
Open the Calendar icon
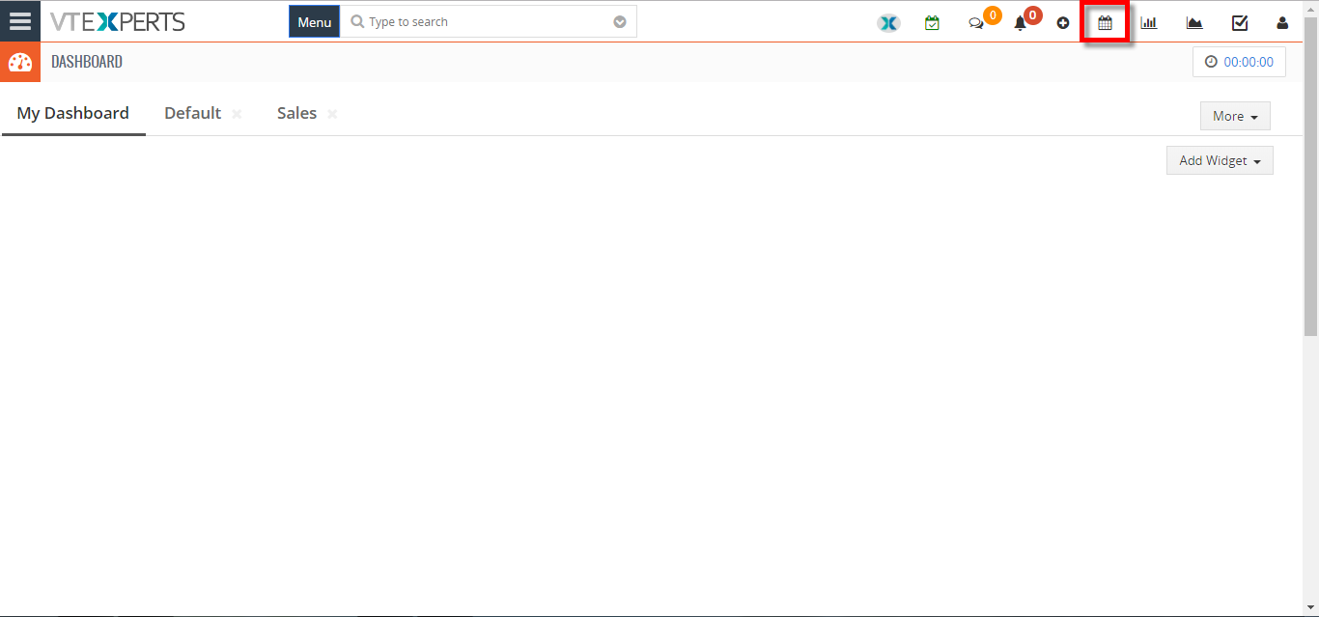[x=1105, y=23]
